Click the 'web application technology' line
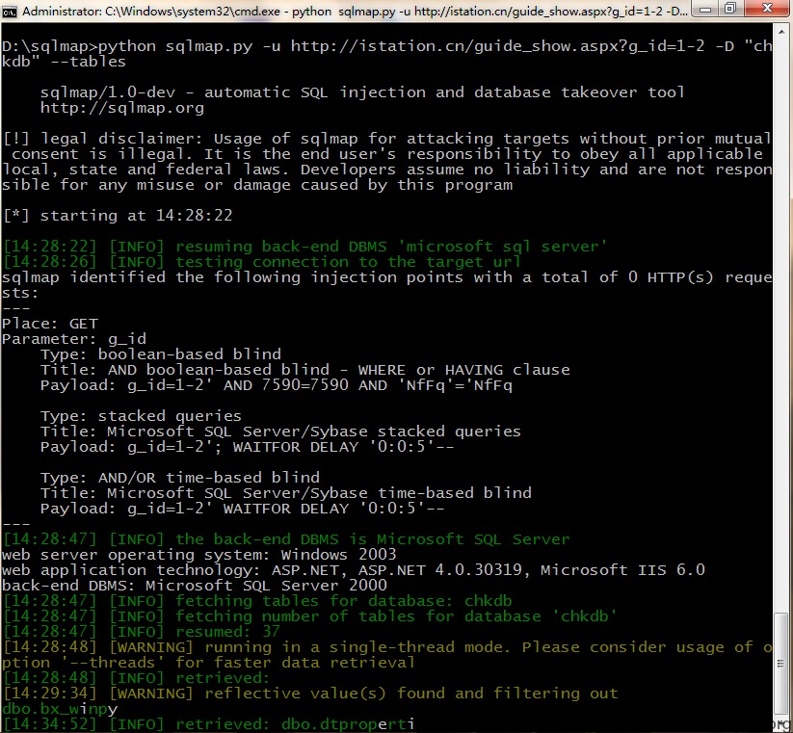The image size is (793, 733). pyautogui.click(x=354, y=569)
